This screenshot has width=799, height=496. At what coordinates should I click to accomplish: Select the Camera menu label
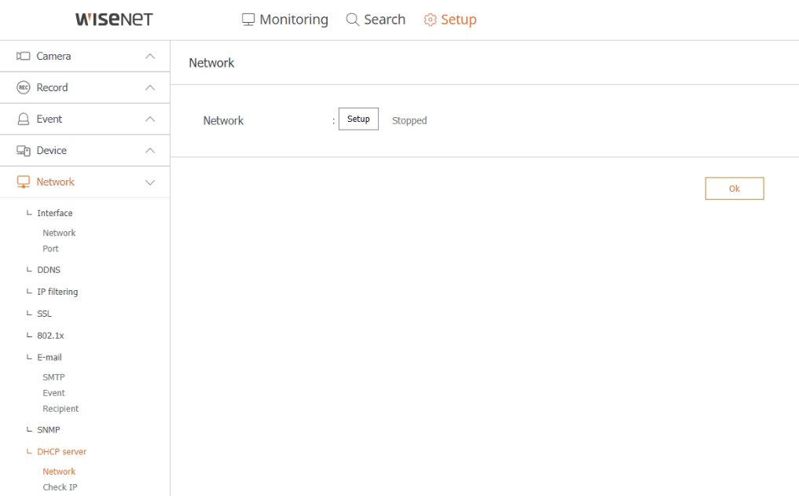(53, 56)
